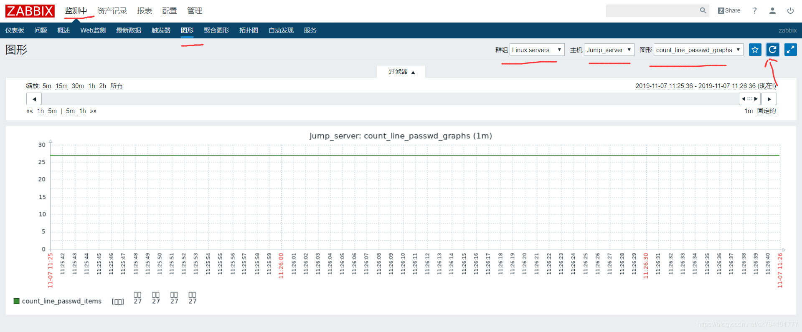Go to the 概述 submenu

click(63, 30)
